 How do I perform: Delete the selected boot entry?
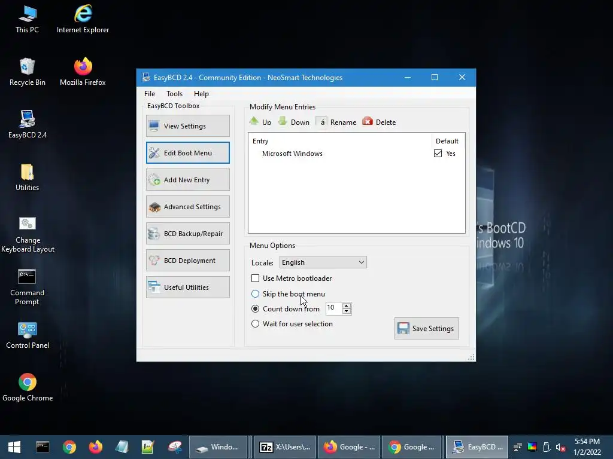(379, 122)
